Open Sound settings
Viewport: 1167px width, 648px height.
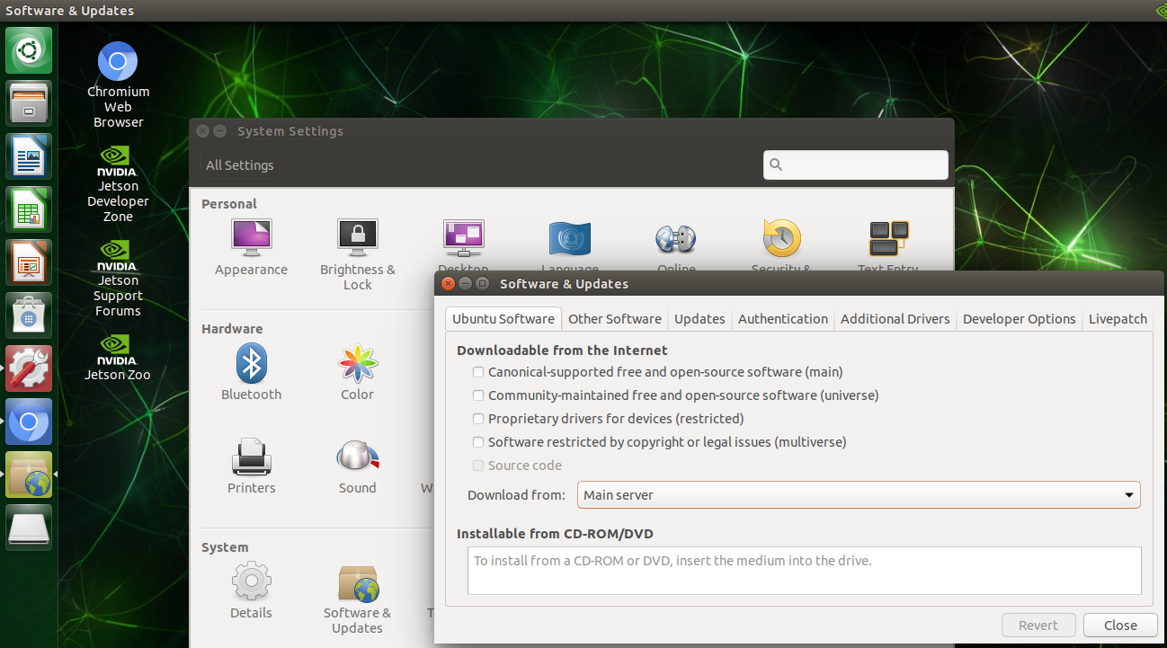(357, 466)
